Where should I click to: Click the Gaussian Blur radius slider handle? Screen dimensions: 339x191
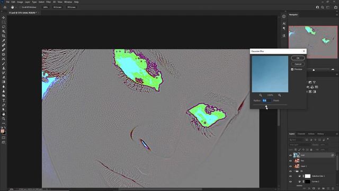pyautogui.click(x=266, y=106)
